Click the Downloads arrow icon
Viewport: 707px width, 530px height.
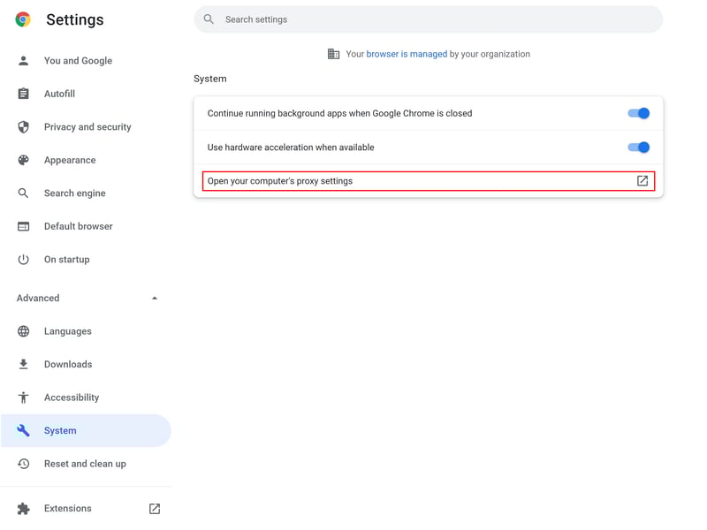24,364
